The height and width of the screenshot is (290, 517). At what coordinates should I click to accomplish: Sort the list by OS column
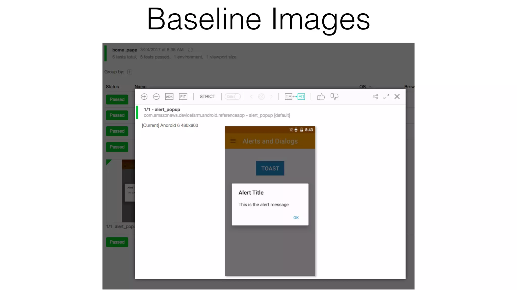pyautogui.click(x=365, y=87)
